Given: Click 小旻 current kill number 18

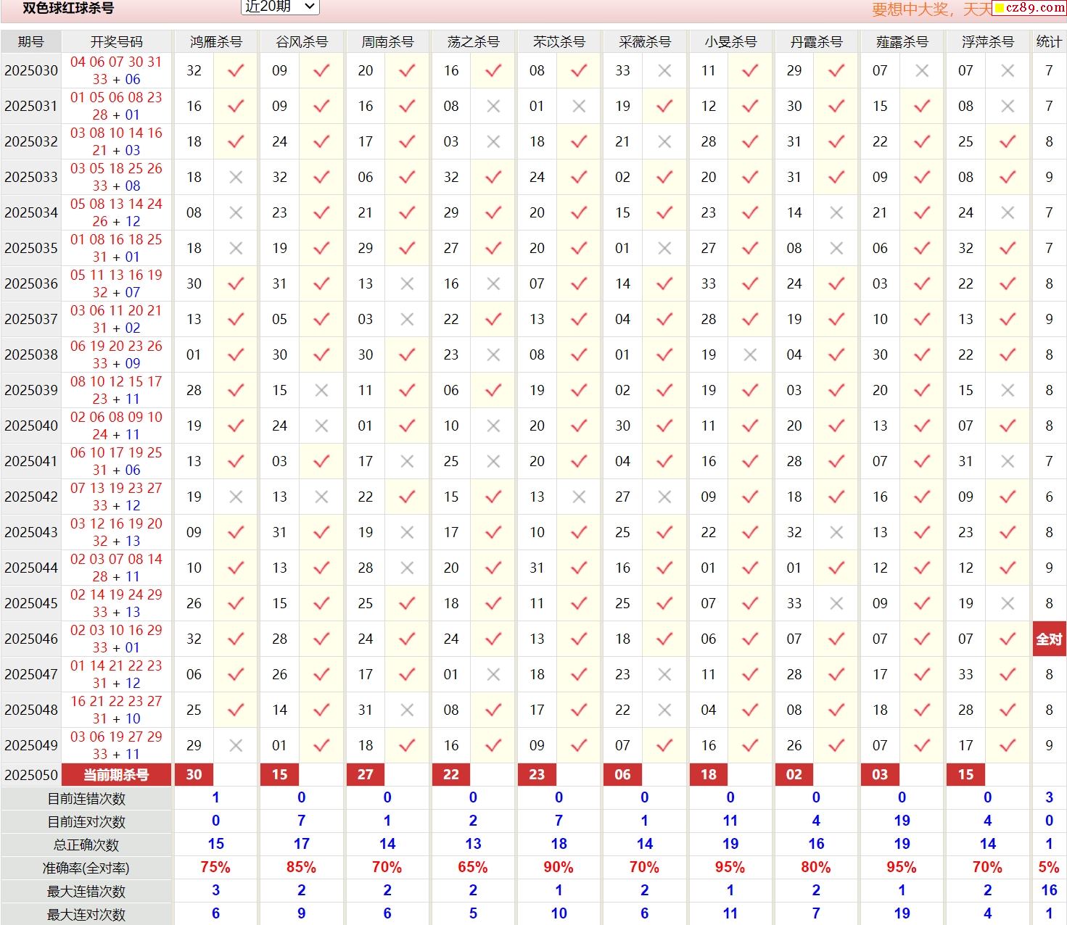Looking at the screenshot, I should pyautogui.click(x=709, y=775).
